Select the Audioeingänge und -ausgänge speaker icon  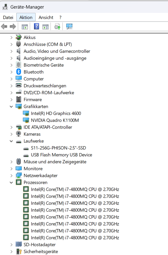(18, 58)
